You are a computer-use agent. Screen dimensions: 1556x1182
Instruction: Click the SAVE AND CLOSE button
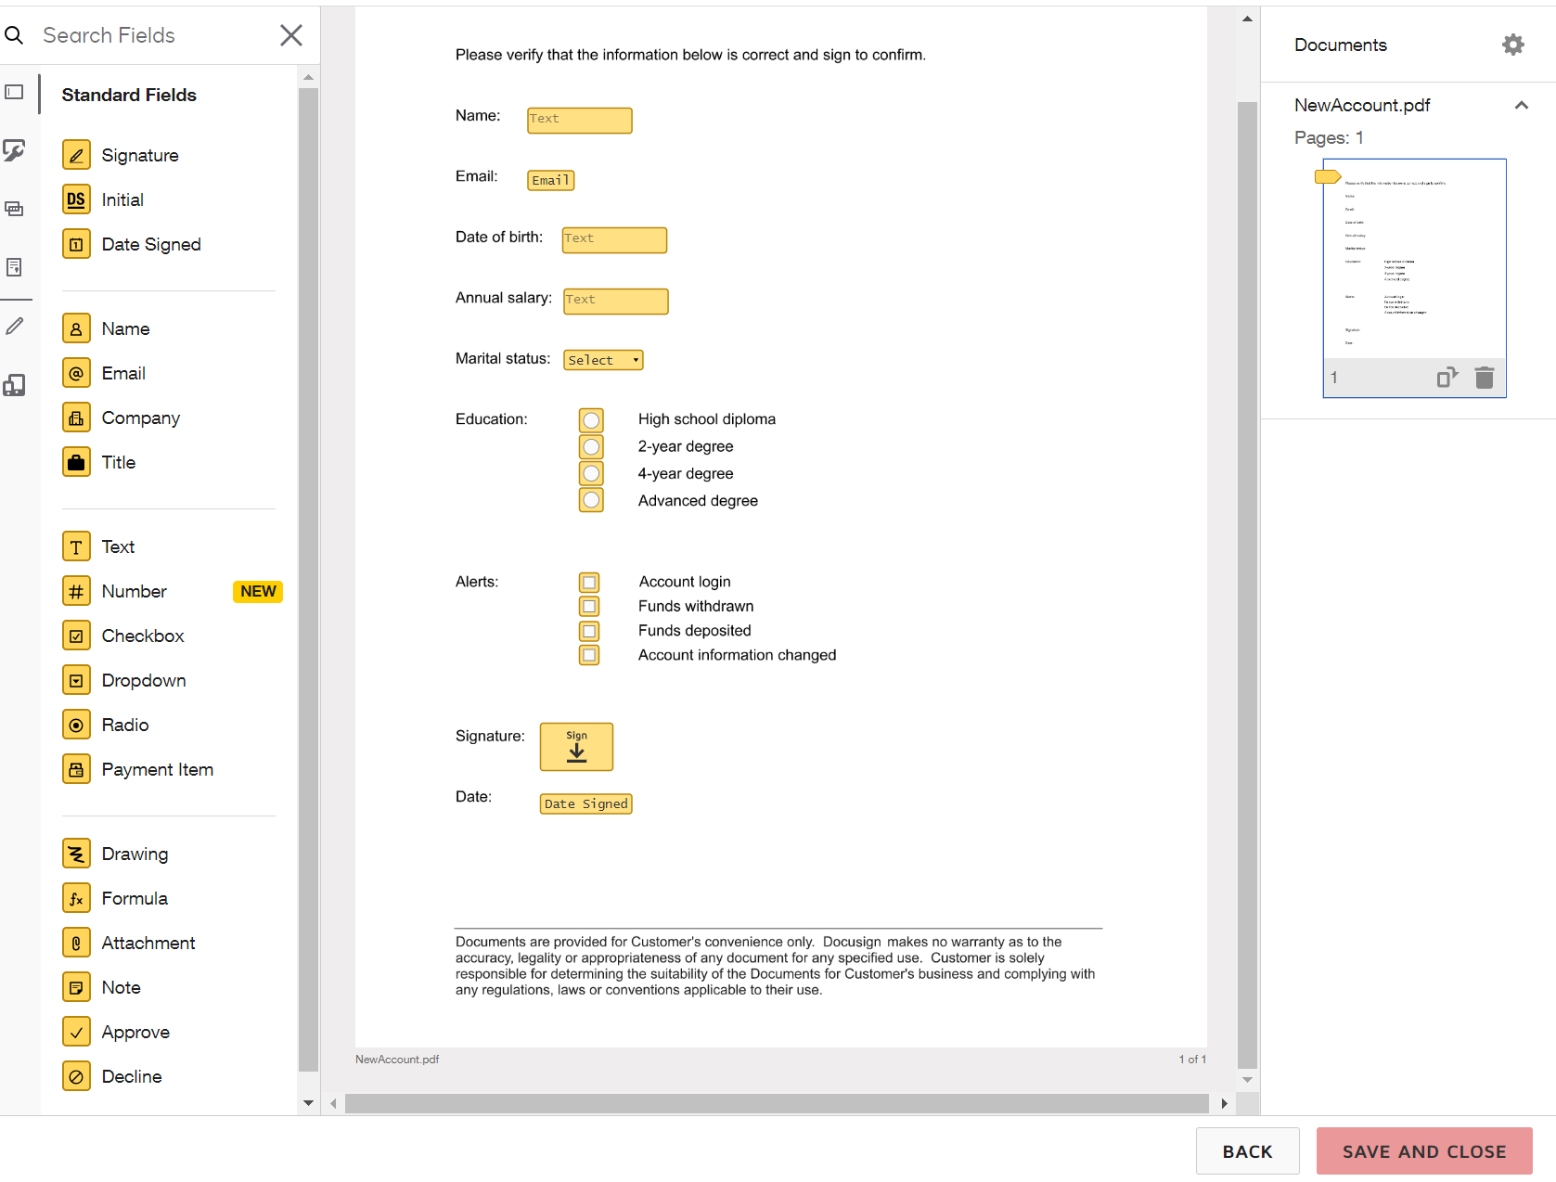pos(1423,1150)
